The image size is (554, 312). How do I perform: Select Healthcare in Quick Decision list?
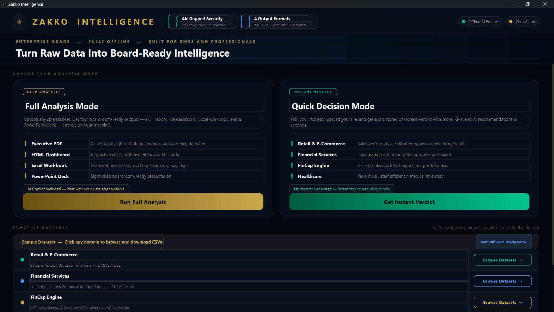tap(409, 176)
